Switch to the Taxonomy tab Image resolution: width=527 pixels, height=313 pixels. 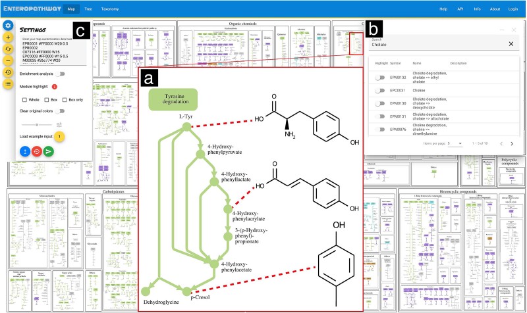coord(110,9)
